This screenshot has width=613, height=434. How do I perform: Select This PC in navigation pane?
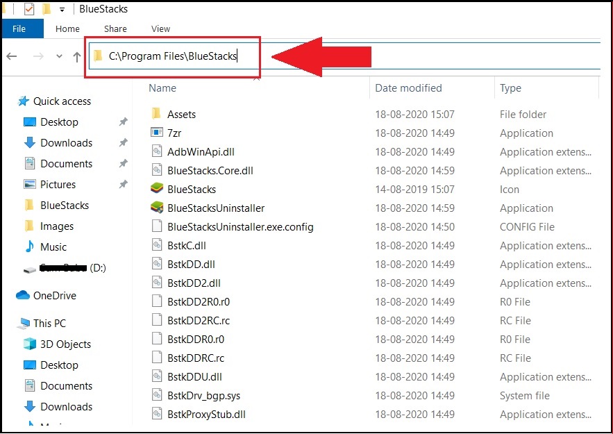coord(49,324)
